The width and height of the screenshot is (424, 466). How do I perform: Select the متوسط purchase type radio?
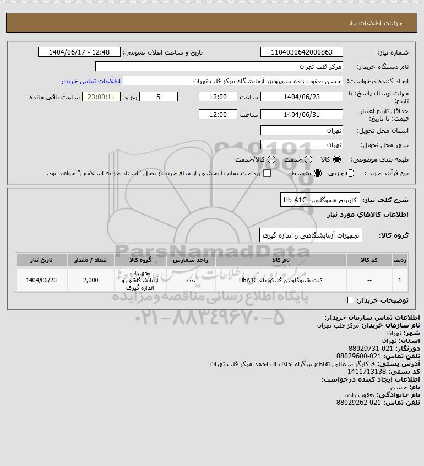pyautogui.click(x=318, y=173)
